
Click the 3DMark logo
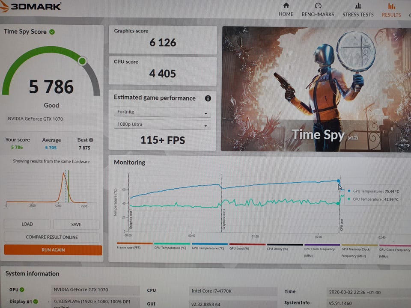31,6
